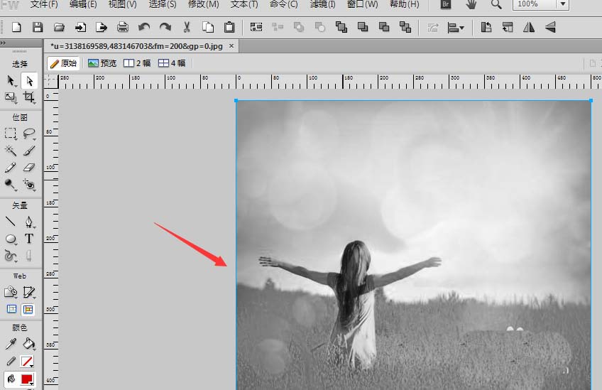The width and height of the screenshot is (602, 390).
Task: Click the Undo arrow in toolbar
Action: pyautogui.click(x=144, y=28)
